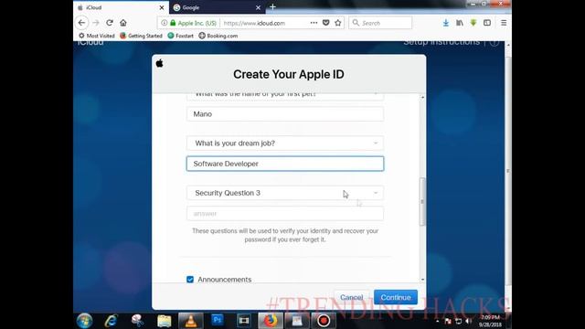Click the browser Back arrow button

(81, 23)
